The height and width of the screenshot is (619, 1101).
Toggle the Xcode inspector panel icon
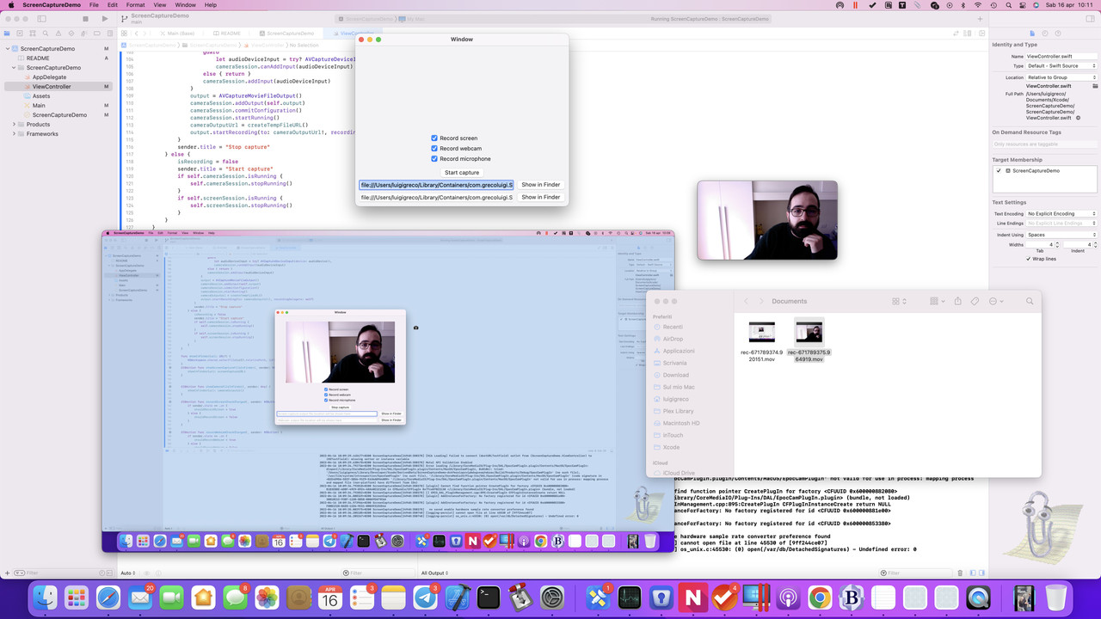[1092, 18]
